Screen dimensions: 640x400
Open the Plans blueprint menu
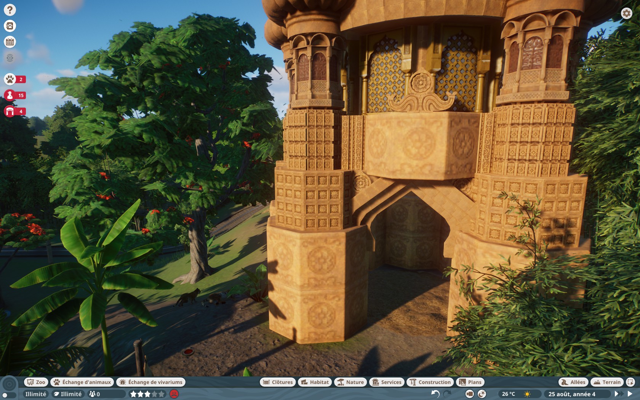(470, 382)
